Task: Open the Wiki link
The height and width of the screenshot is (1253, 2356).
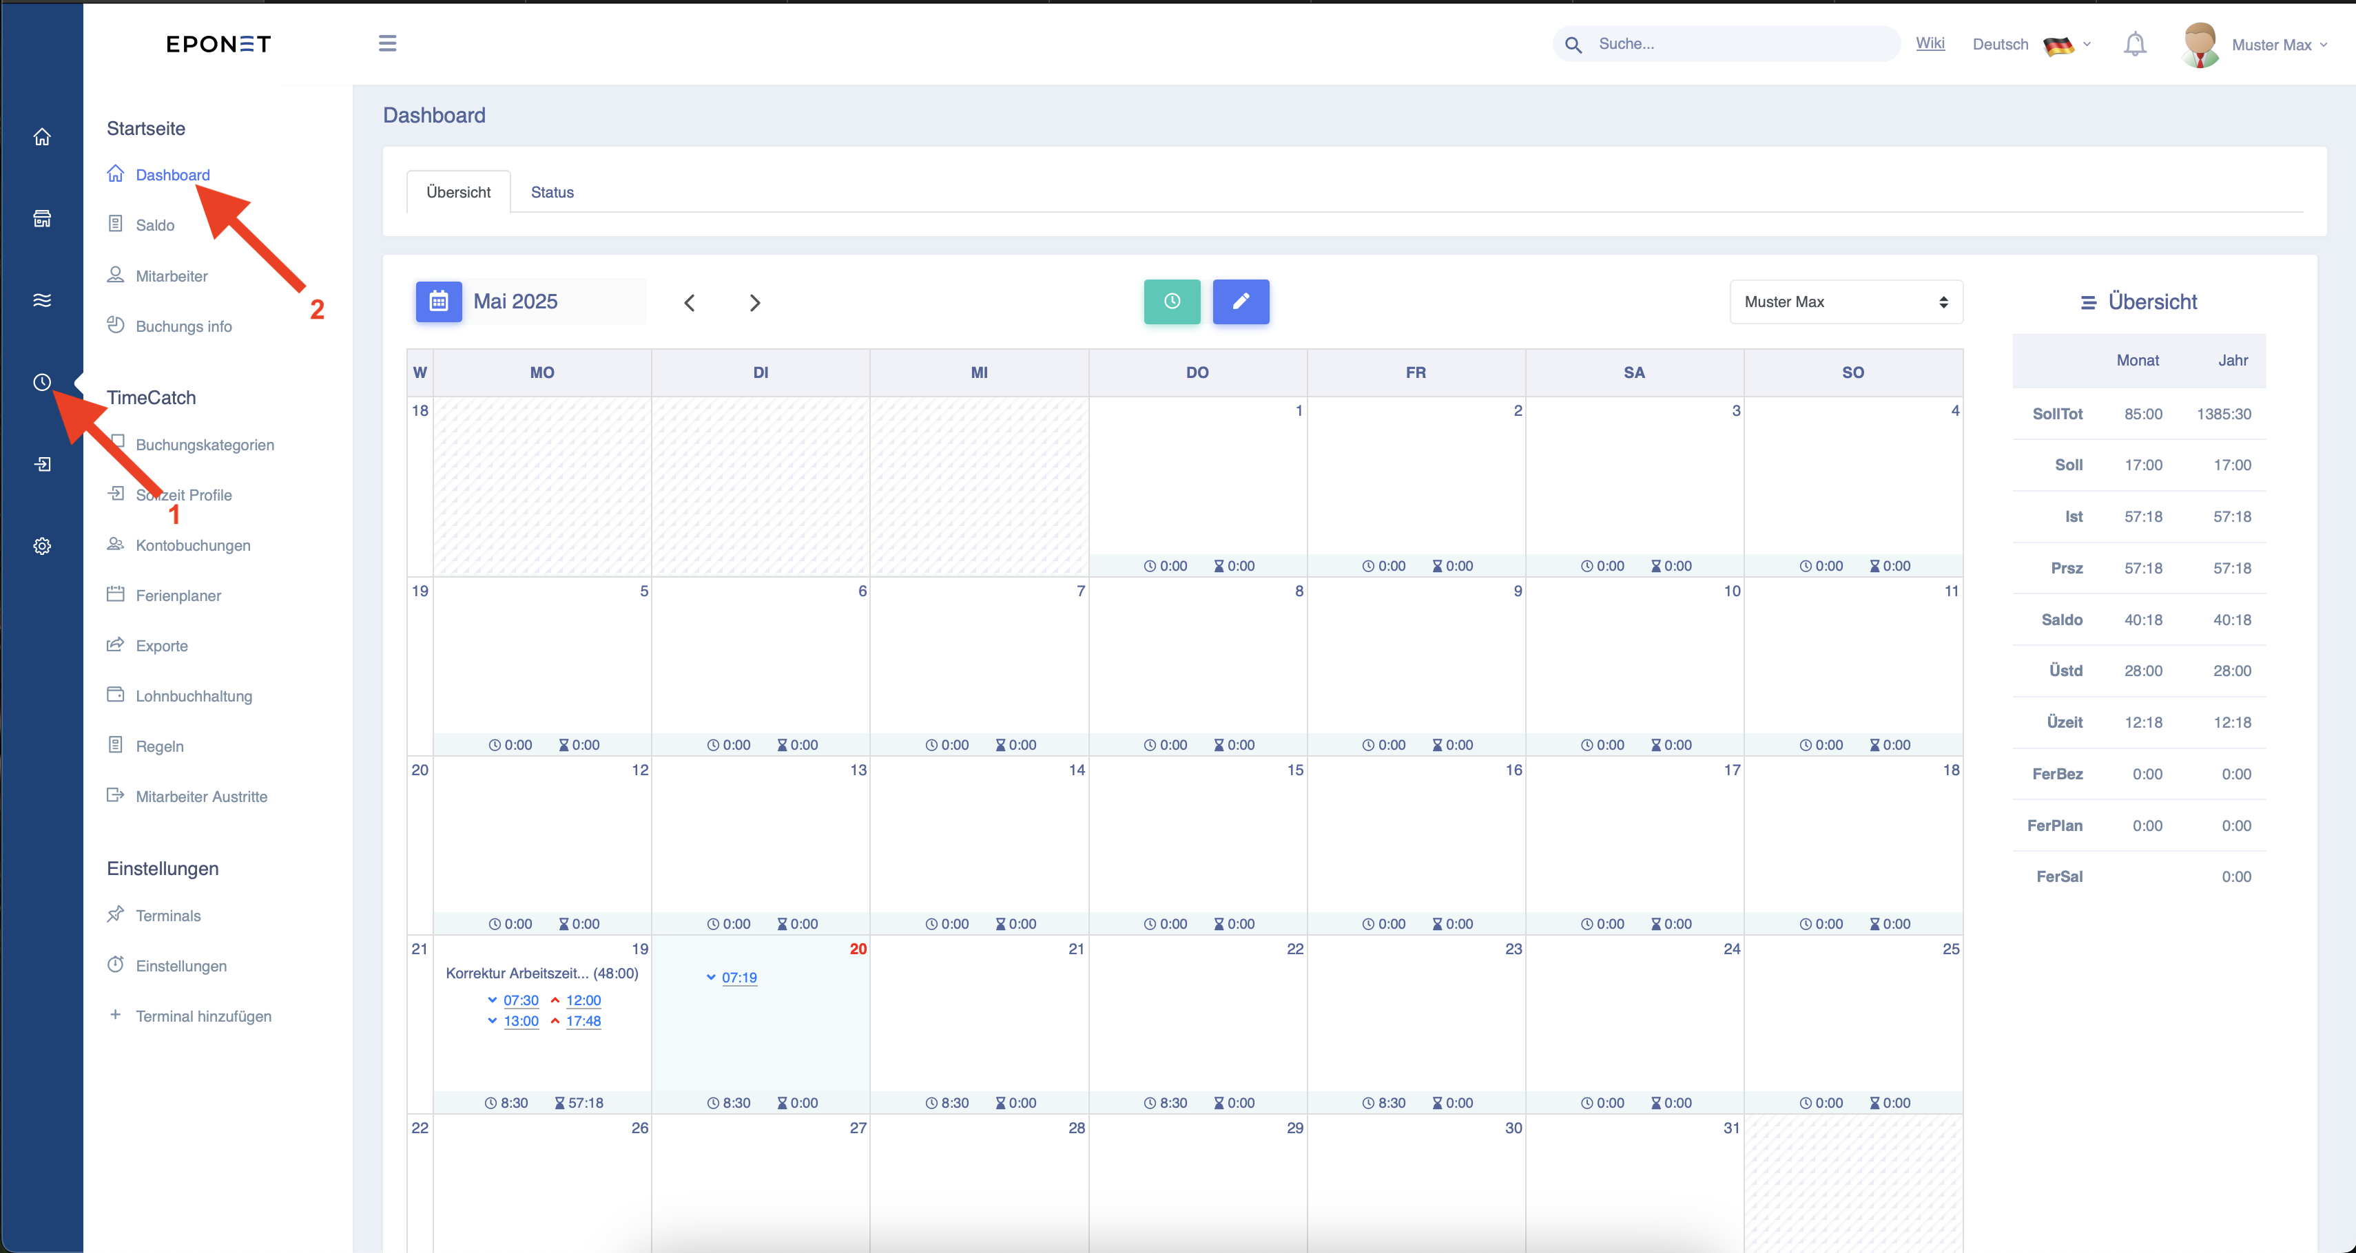Action: (x=1930, y=43)
